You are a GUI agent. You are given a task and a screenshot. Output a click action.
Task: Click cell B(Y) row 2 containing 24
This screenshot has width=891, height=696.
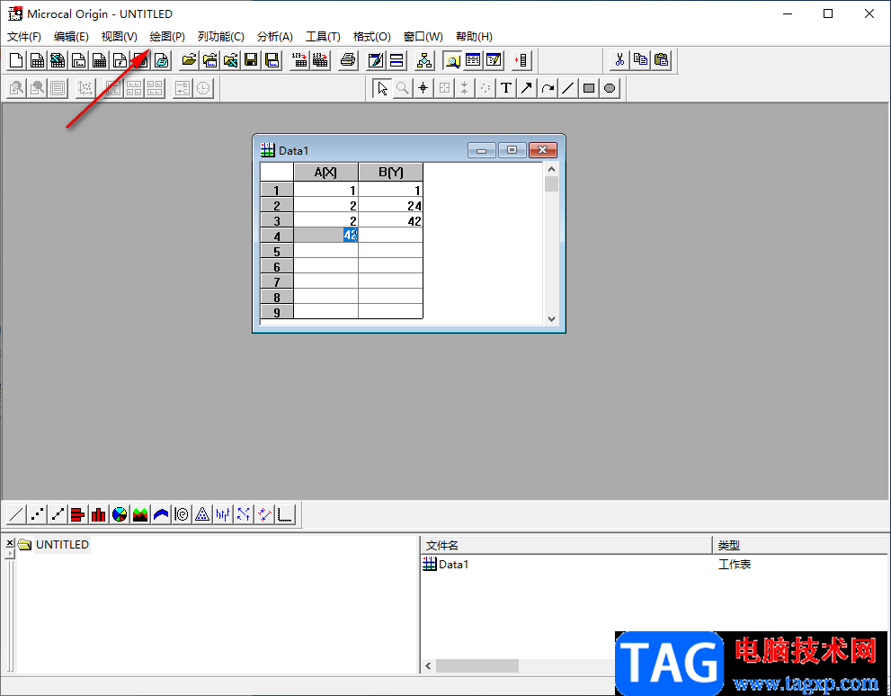391,205
